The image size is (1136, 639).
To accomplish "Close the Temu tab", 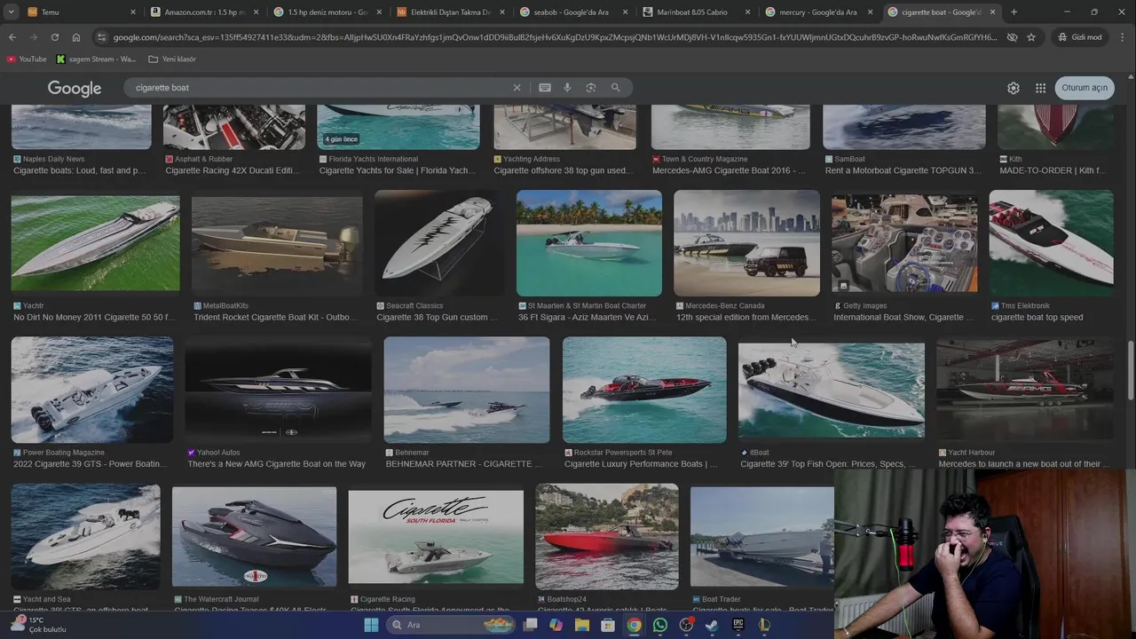I will pyautogui.click(x=133, y=12).
